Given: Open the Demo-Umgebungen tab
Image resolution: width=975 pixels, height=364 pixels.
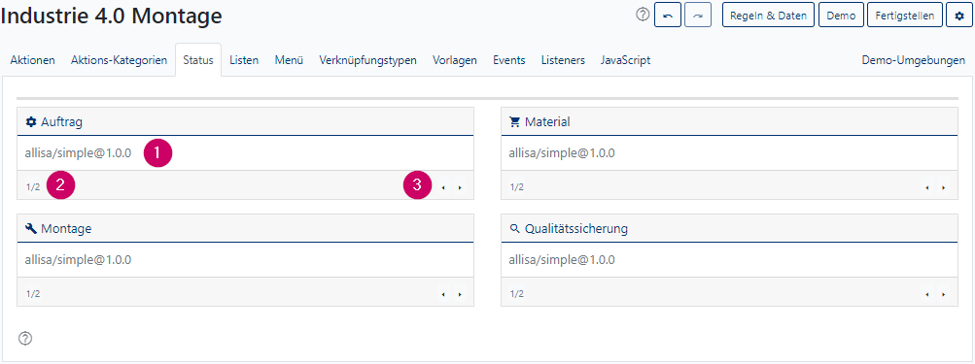Looking at the screenshot, I should tap(914, 60).
